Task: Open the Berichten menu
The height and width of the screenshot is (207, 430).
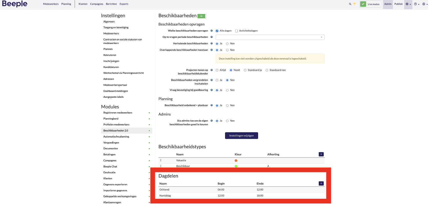Action: click(x=111, y=4)
